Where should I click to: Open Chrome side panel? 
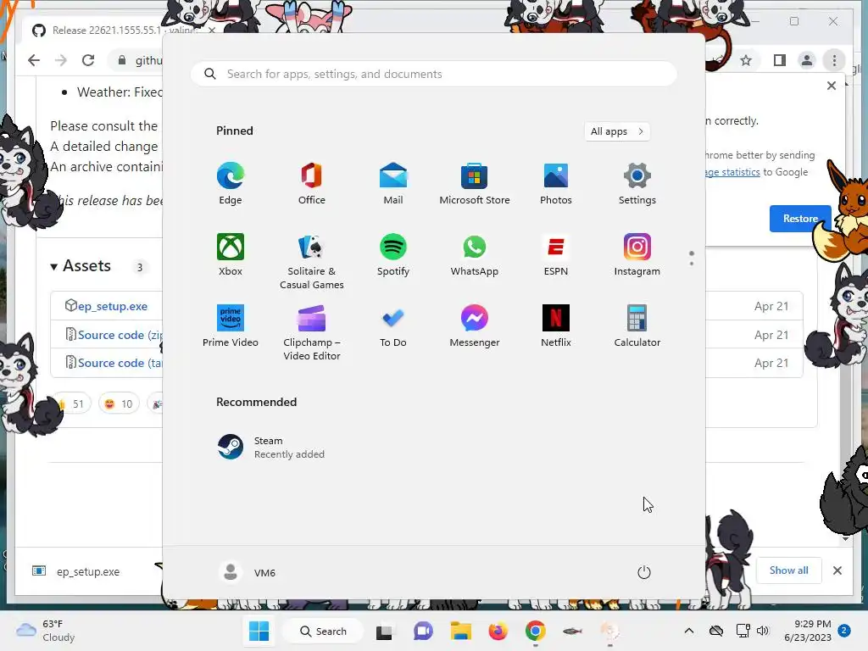tap(780, 60)
